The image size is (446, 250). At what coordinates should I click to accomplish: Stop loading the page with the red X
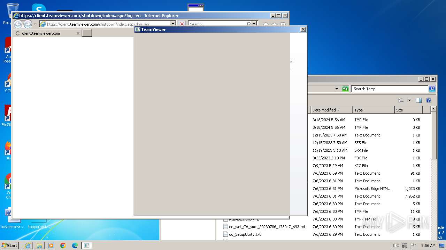pos(182,24)
